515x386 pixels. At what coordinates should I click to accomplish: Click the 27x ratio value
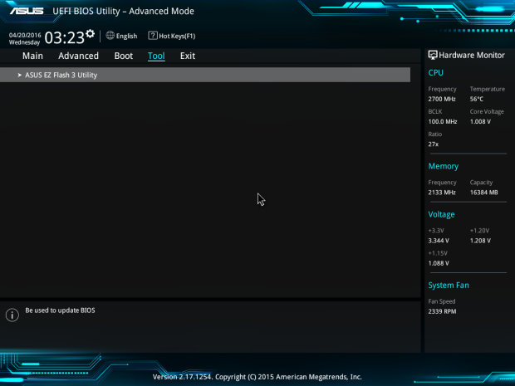pos(434,144)
